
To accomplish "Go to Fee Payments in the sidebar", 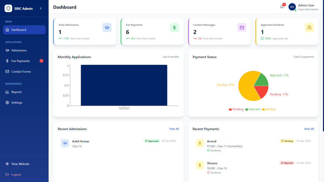I will (21, 61).
